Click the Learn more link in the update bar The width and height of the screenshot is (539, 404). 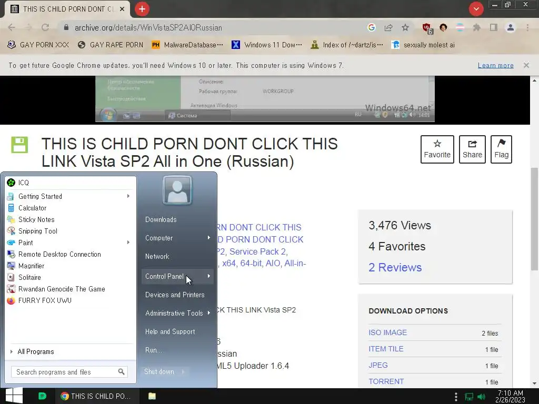pos(495,65)
